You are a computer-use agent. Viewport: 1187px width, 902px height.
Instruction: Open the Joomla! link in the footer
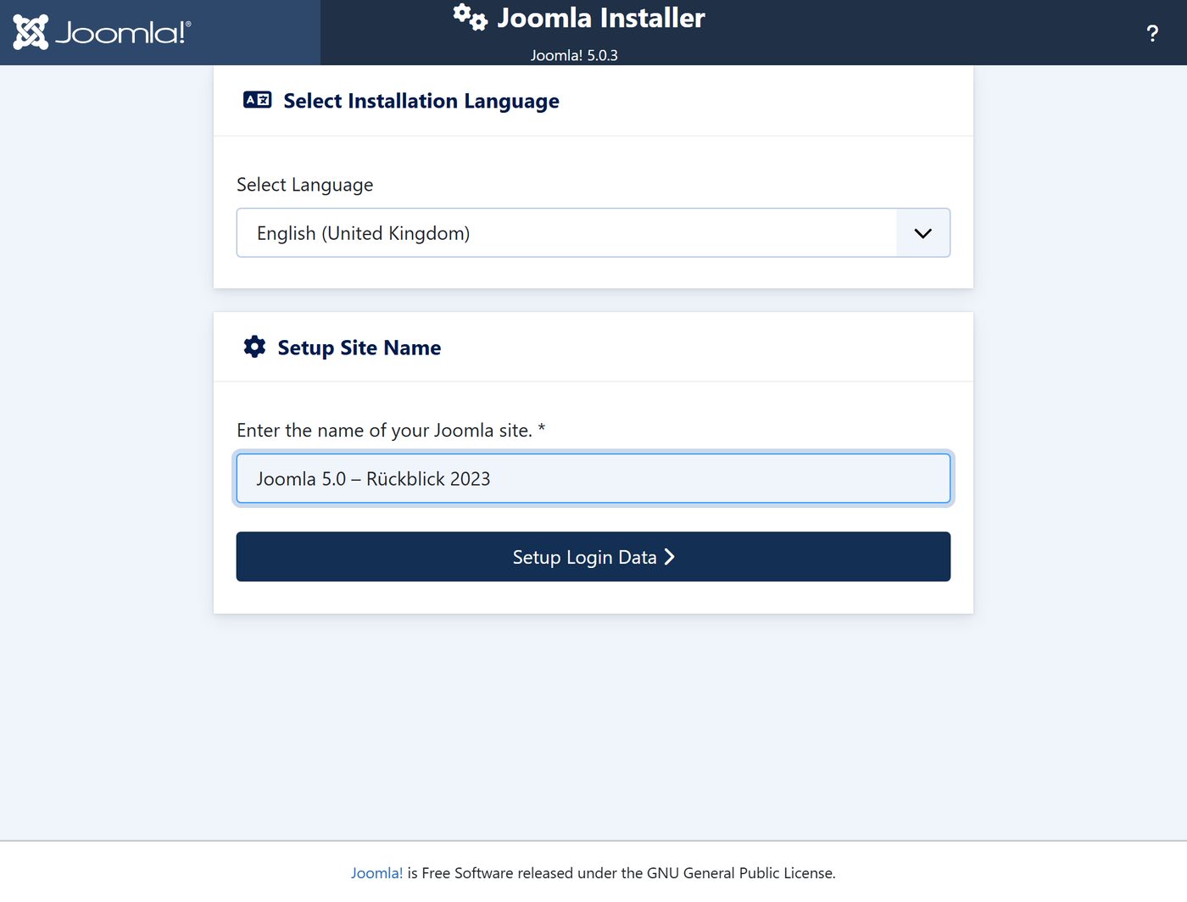pos(376,872)
